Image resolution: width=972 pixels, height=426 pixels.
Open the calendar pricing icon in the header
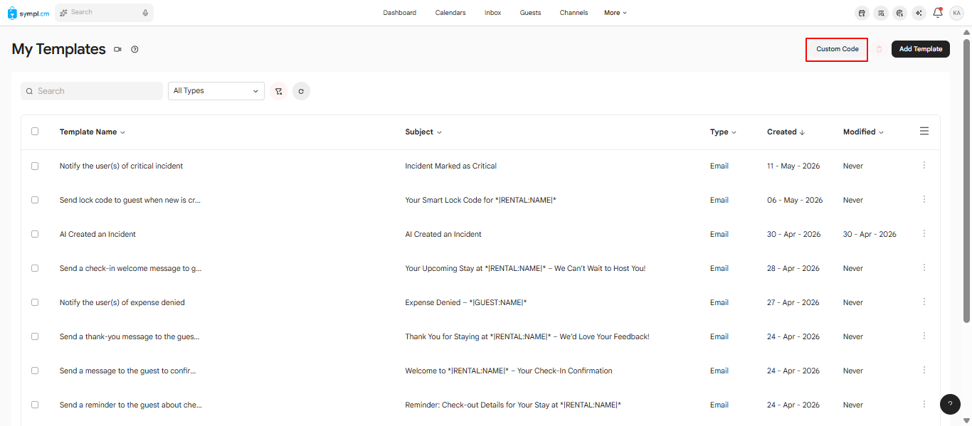point(862,13)
